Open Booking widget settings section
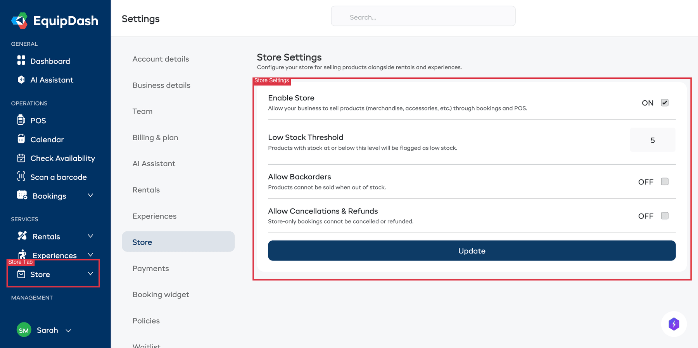The width and height of the screenshot is (698, 348). click(161, 295)
